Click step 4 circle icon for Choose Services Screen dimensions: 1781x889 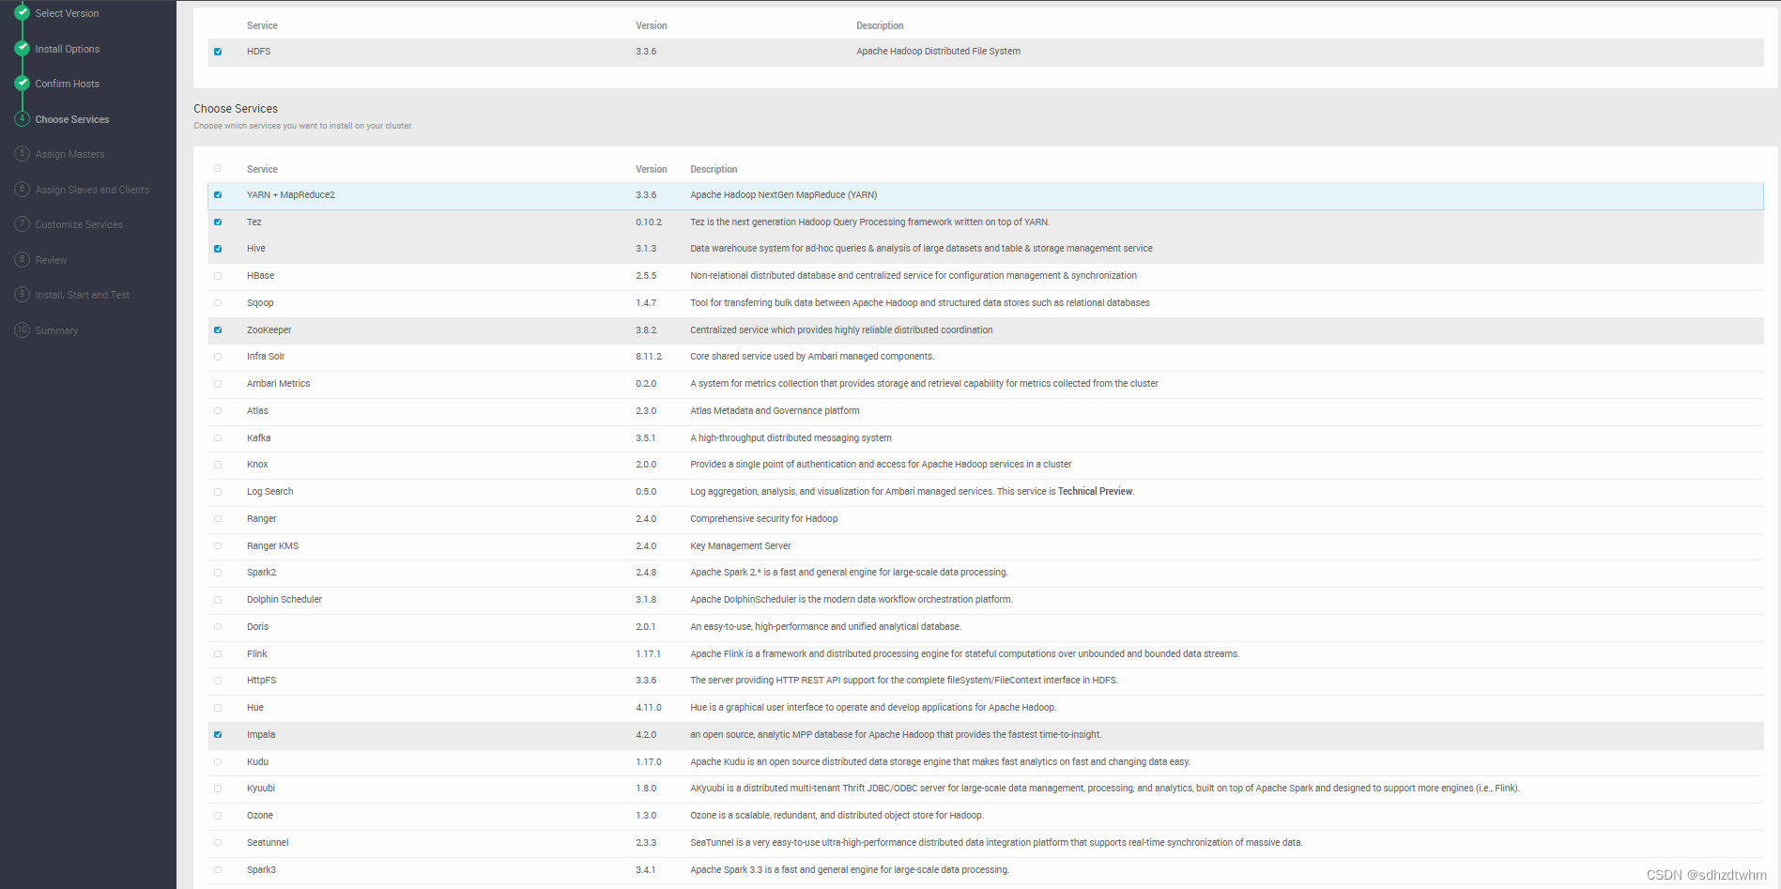pyautogui.click(x=22, y=118)
